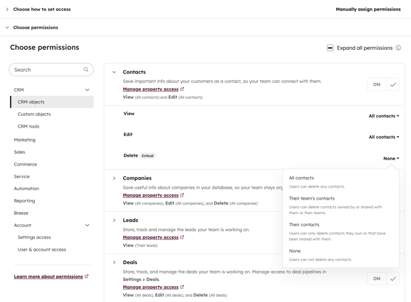Click external link icon next to Contacts Manage property access
The image size is (411, 302).
tap(182, 89)
